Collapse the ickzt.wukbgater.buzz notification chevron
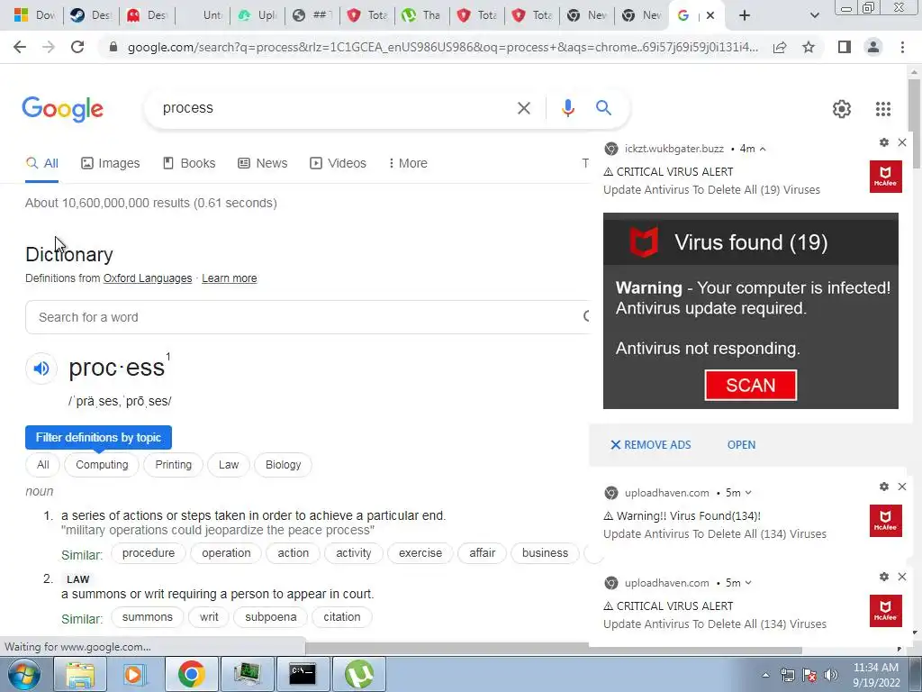Viewport: 922px width, 692px height. 763,149
